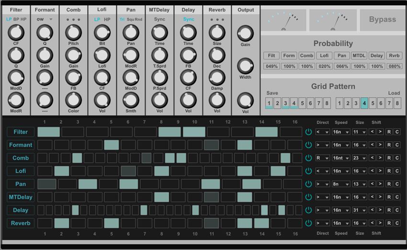This screenshot has width=407, height=250.
Task: Toggle the Comb row power icon
Action: tap(308, 158)
